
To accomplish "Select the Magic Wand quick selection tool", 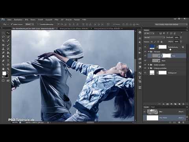I will 8,37.
